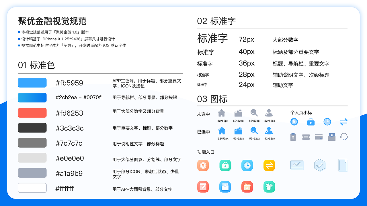The height and width of the screenshot is (206, 367).
Task: Open the orange yen coin function entry
Action: point(203,165)
